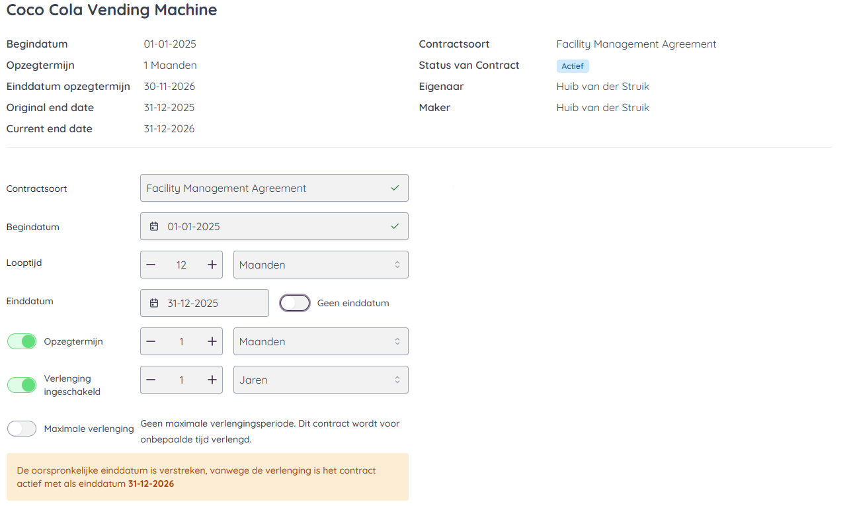Open the Verlenging unit Jaren dropdown
Image resolution: width=849 pixels, height=506 pixels.
[320, 380]
